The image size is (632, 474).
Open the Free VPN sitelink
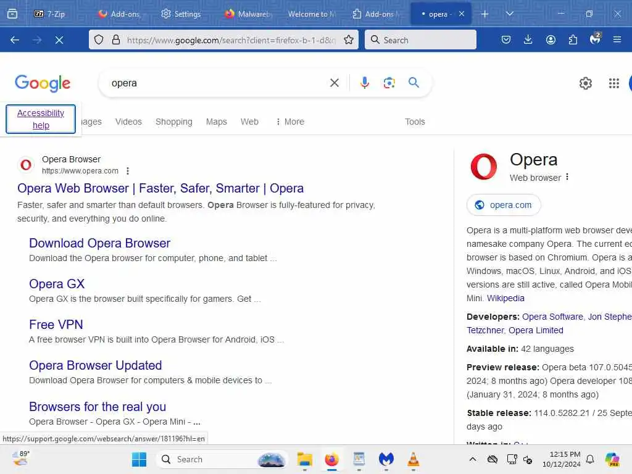(x=56, y=325)
